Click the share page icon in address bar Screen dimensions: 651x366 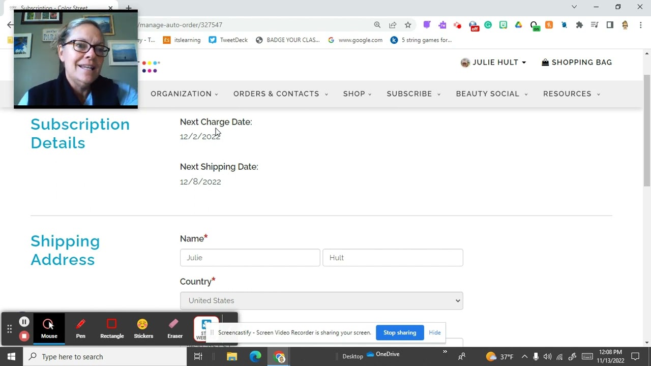pyautogui.click(x=393, y=25)
